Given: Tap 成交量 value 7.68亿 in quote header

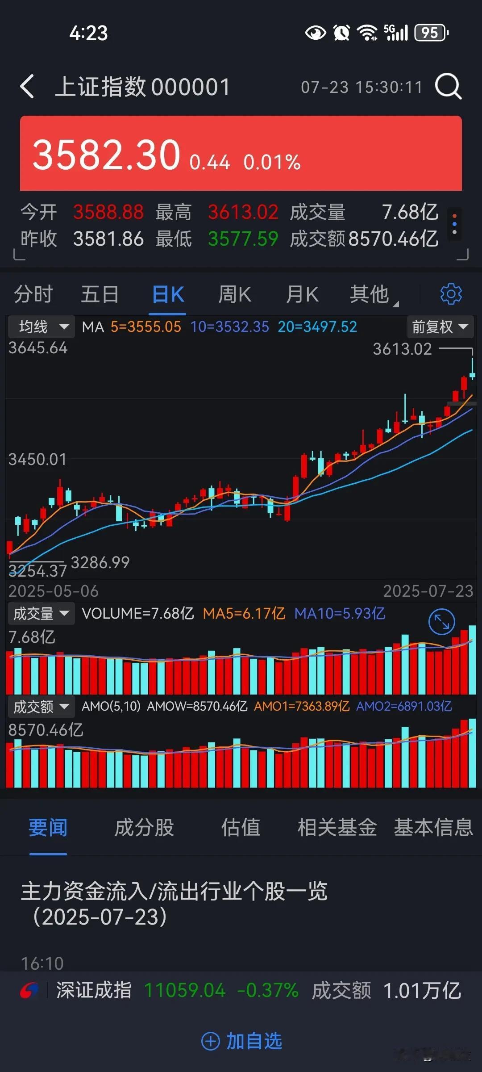Looking at the screenshot, I should click(x=410, y=212).
